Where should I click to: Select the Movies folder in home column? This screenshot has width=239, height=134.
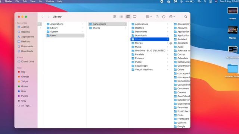coord(150,43)
